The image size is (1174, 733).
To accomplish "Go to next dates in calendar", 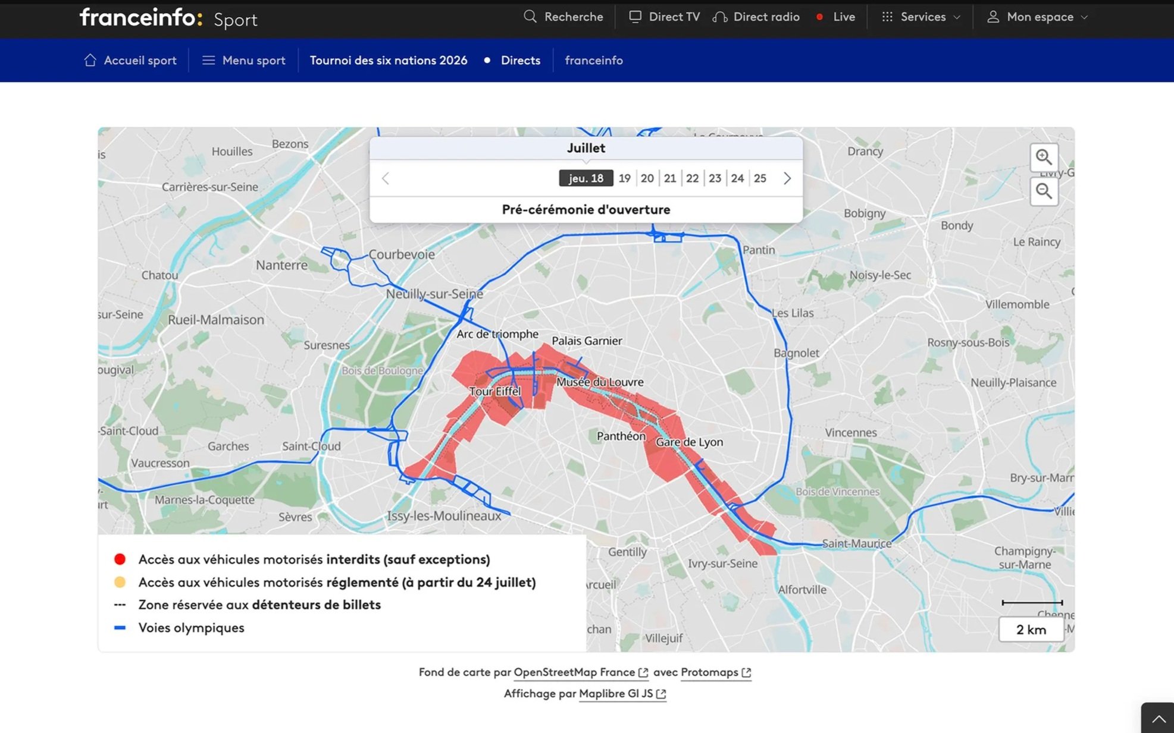I will tap(787, 178).
